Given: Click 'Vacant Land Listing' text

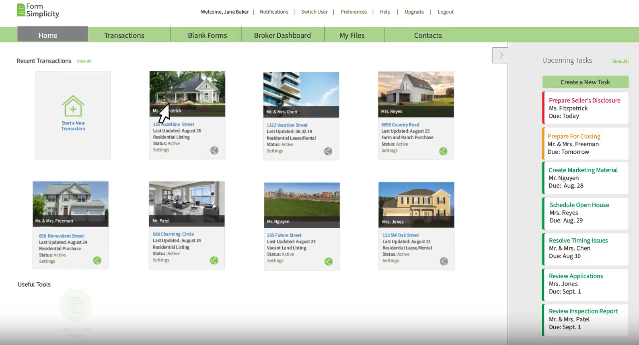Looking at the screenshot, I should 286,248.
